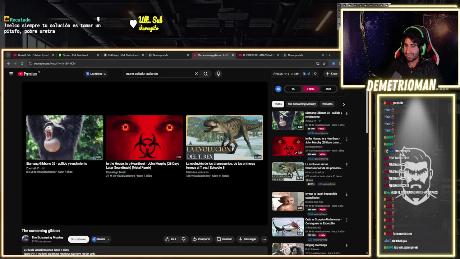Open endscreen 28 Days Later Metal Remix thumbnail
Image resolution: width=460 pixels, height=259 pixels.
[144, 137]
